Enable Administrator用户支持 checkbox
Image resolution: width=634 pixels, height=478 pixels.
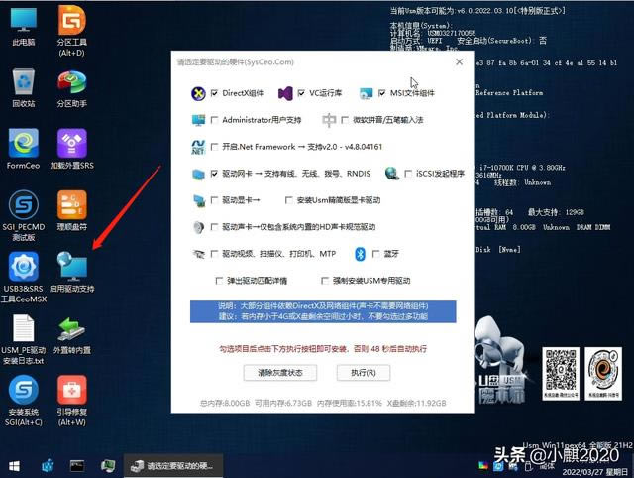(214, 120)
